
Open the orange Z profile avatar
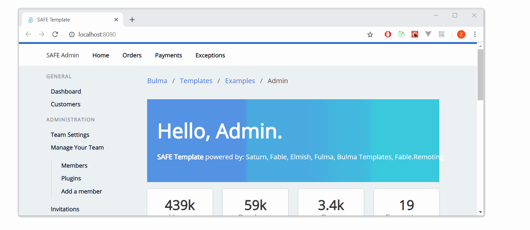[x=461, y=34]
